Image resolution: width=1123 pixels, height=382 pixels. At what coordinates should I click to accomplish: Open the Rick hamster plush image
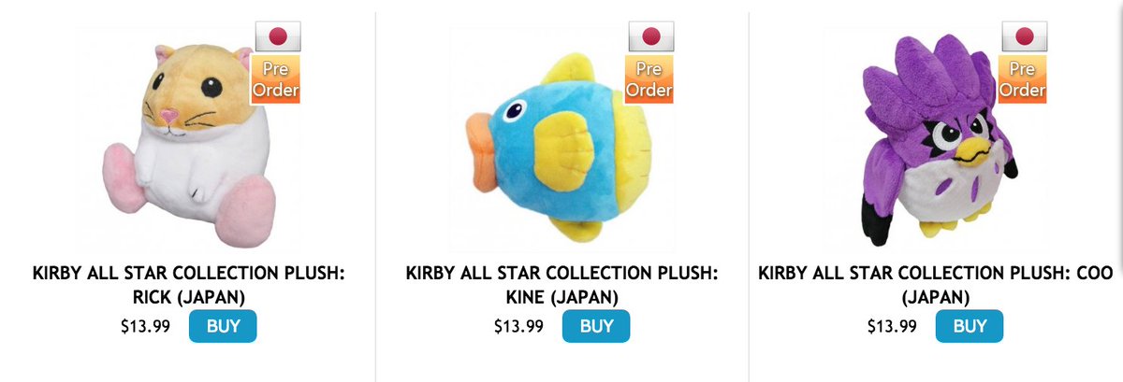coord(188,140)
